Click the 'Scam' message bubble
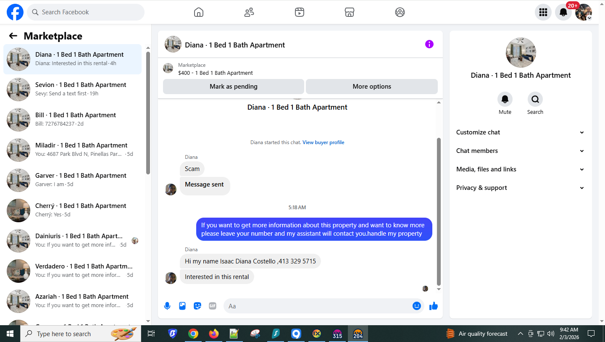605x342 pixels. click(x=192, y=169)
